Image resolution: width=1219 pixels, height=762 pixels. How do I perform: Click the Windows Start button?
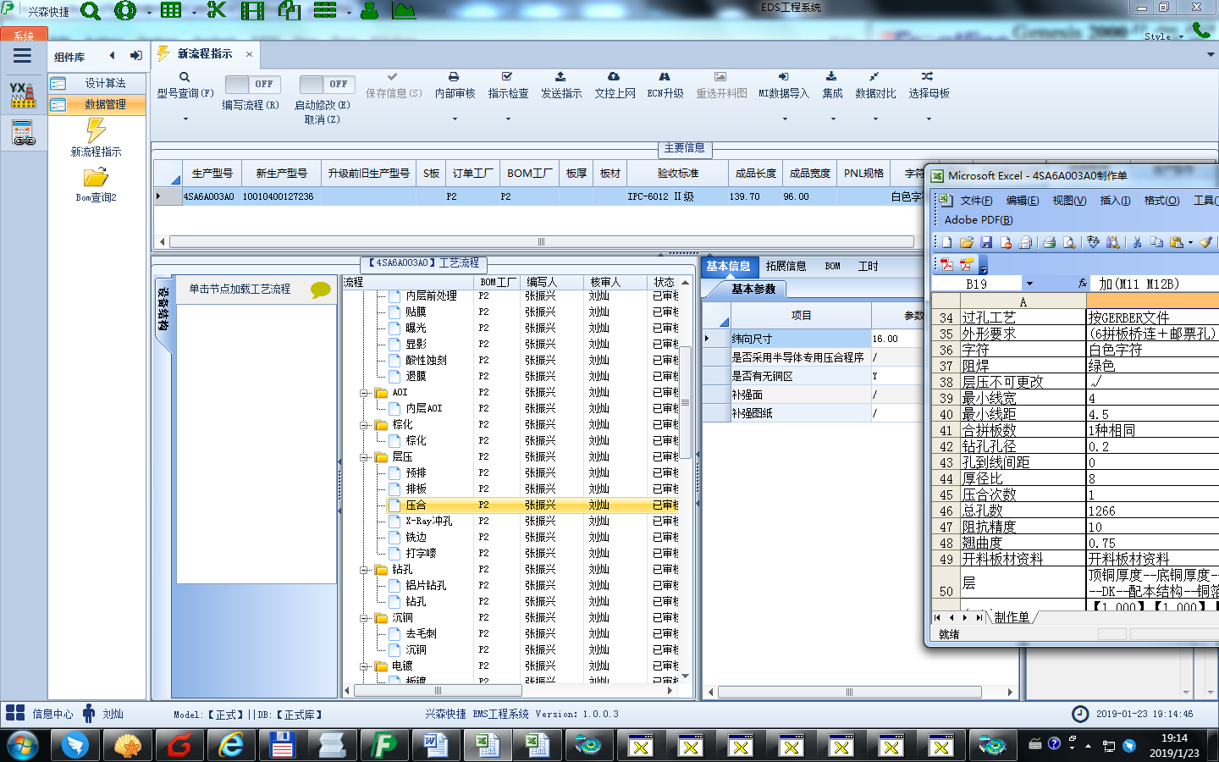click(x=23, y=746)
